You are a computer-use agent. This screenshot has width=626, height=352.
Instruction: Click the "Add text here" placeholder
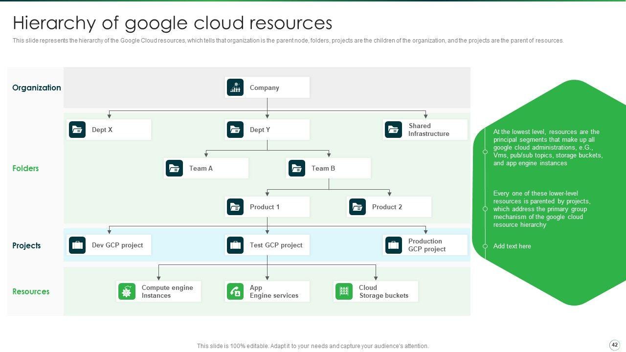(x=512, y=246)
